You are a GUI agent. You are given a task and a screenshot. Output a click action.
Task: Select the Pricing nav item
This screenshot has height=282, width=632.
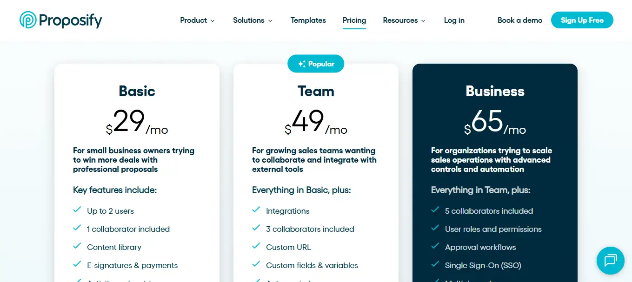[354, 20]
